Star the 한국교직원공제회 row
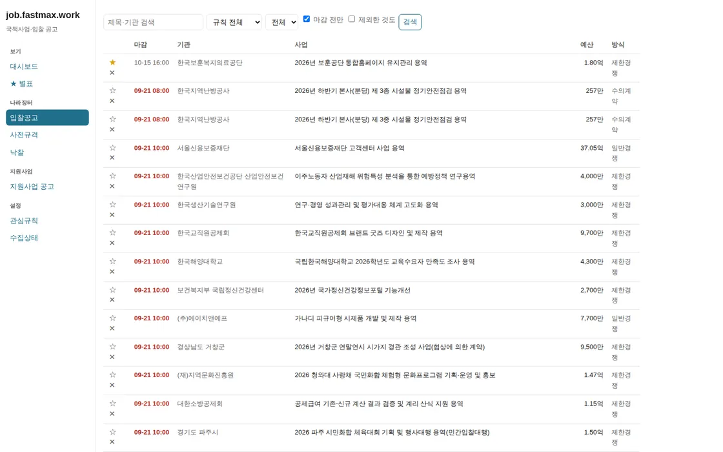 pyautogui.click(x=112, y=232)
